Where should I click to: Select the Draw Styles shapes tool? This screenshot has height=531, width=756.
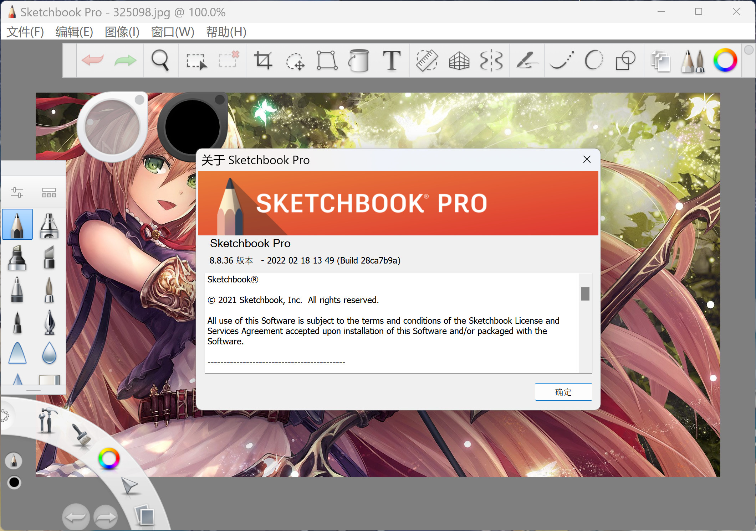pos(625,60)
